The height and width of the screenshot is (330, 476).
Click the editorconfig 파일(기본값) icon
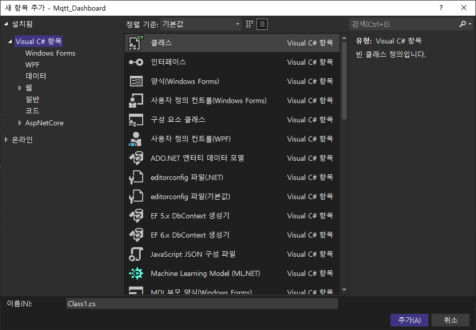(x=136, y=197)
